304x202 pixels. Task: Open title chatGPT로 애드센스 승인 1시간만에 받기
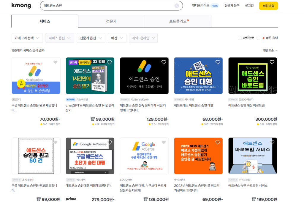(90, 108)
